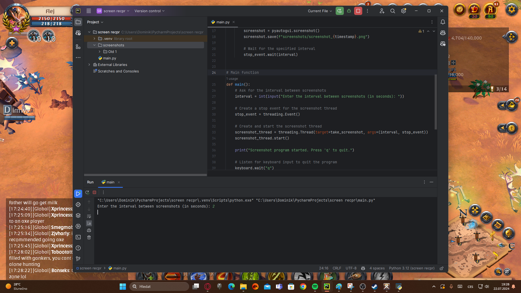Viewport: 521px width, 293px height.
Task: Click the editor vertical scrollbar
Action: point(436,102)
